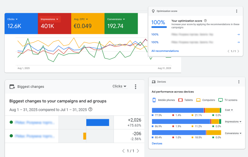Click Mobile phones legend icon
248x157 pixels.
click(154, 100)
